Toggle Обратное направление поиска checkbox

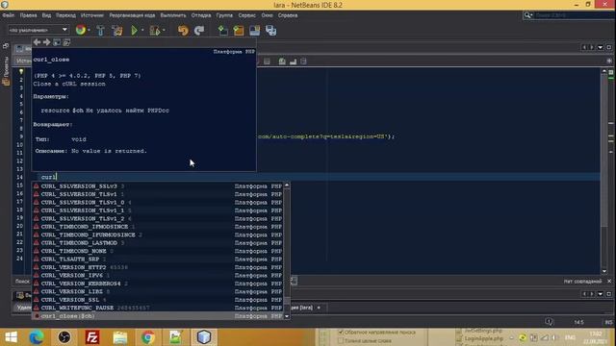(341, 333)
